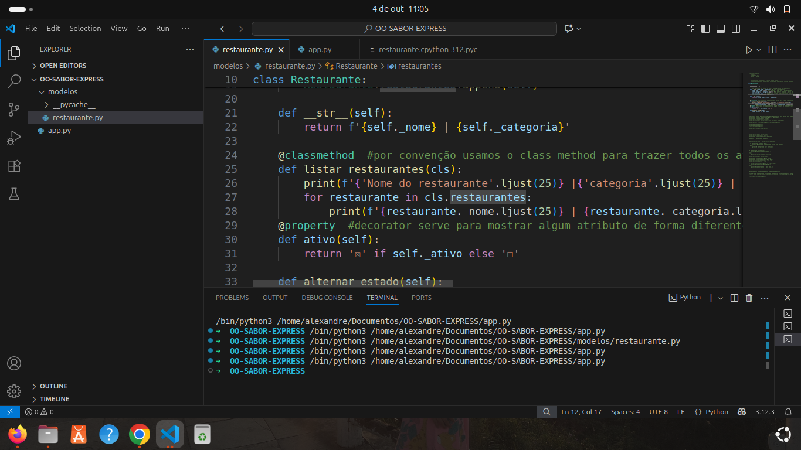Open the Search view in activity bar
Image resolution: width=801 pixels, height=450 pixels.
(14, 81)
